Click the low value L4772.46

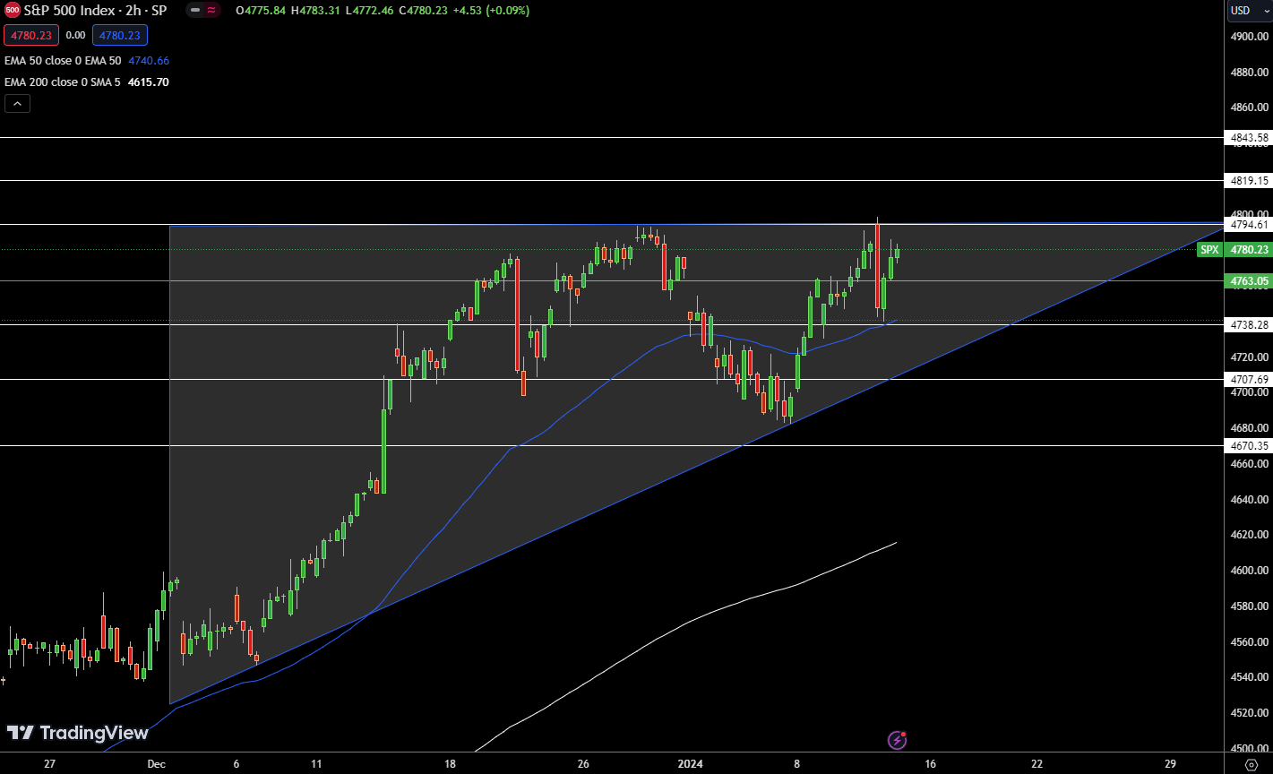[x=370, y=11]
